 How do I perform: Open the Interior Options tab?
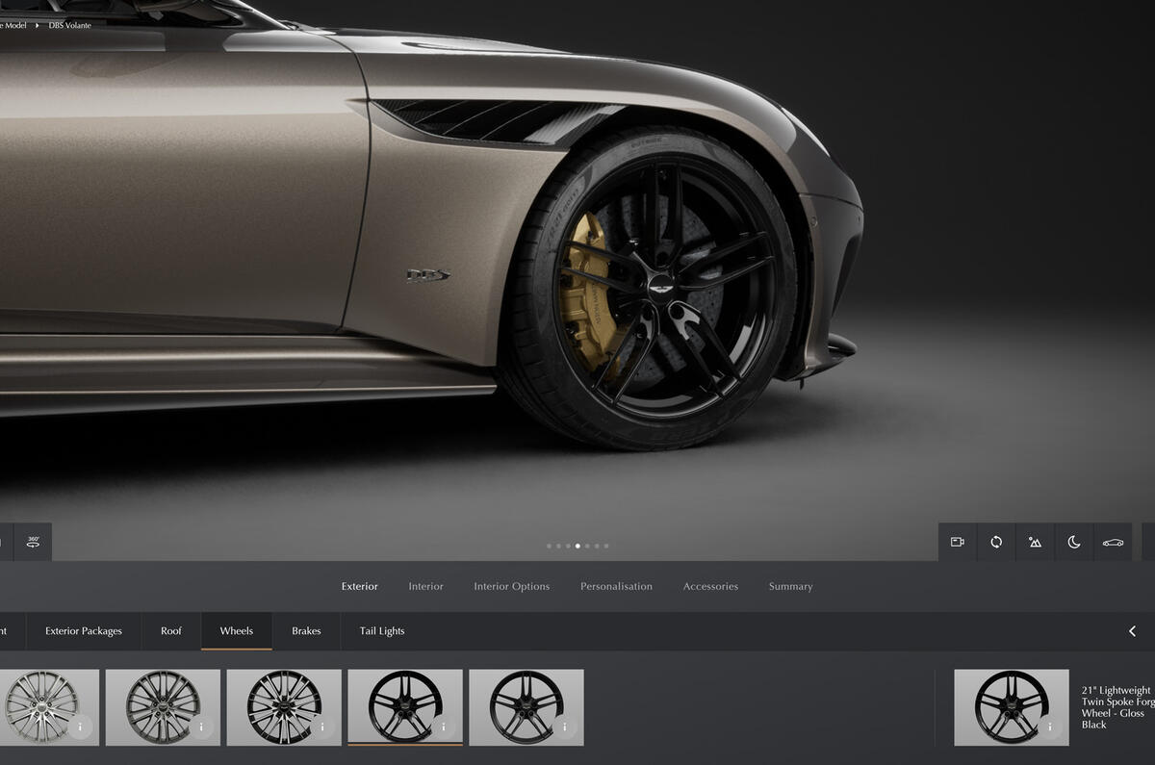tap(511, 586)
